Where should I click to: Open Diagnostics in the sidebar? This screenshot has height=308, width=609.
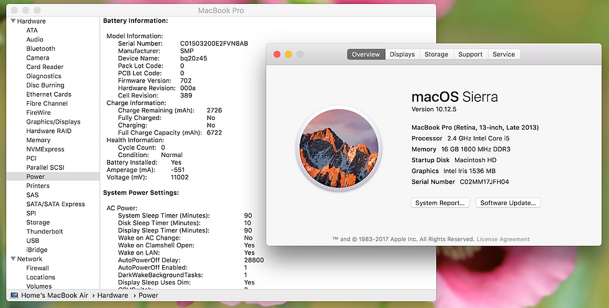point(43,76)
